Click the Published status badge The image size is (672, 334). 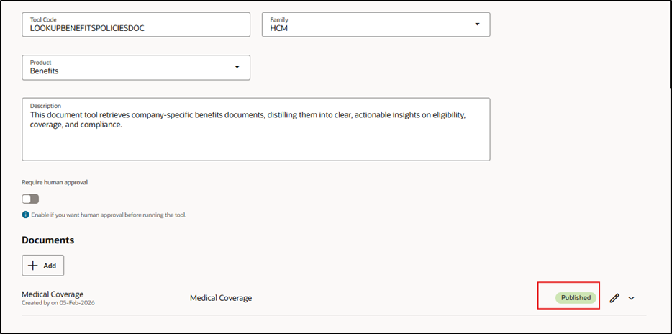click(576, 298)
